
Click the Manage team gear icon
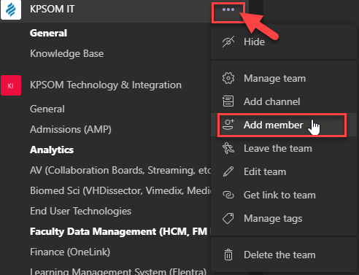click(228, 78)
